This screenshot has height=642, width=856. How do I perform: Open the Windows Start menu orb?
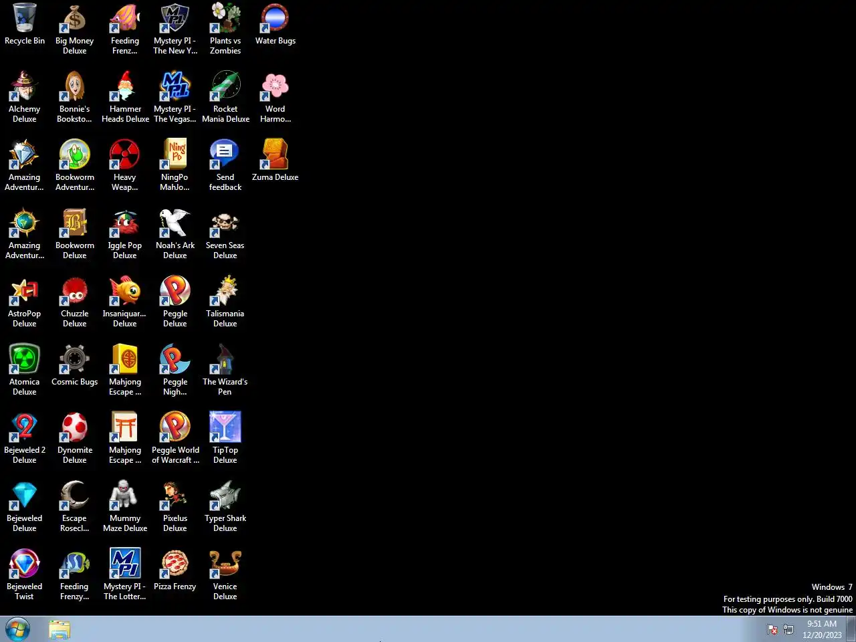[x=18, y=629]
